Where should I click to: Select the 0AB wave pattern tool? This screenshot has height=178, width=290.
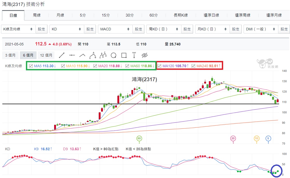click(x=93, y=55)
